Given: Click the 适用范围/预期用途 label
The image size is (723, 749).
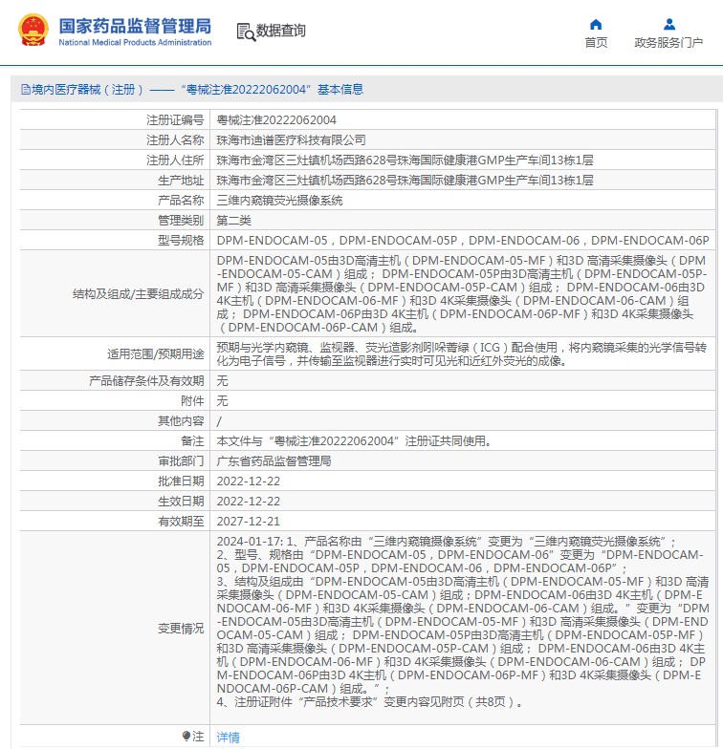Looking at the screenshot, I should coord(155,353).
